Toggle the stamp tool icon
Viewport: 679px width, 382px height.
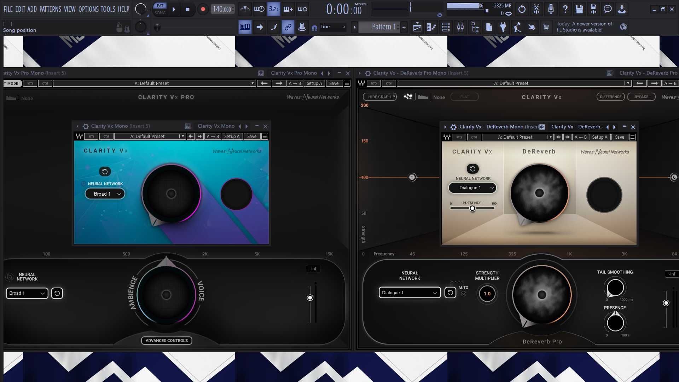(302, 27)
